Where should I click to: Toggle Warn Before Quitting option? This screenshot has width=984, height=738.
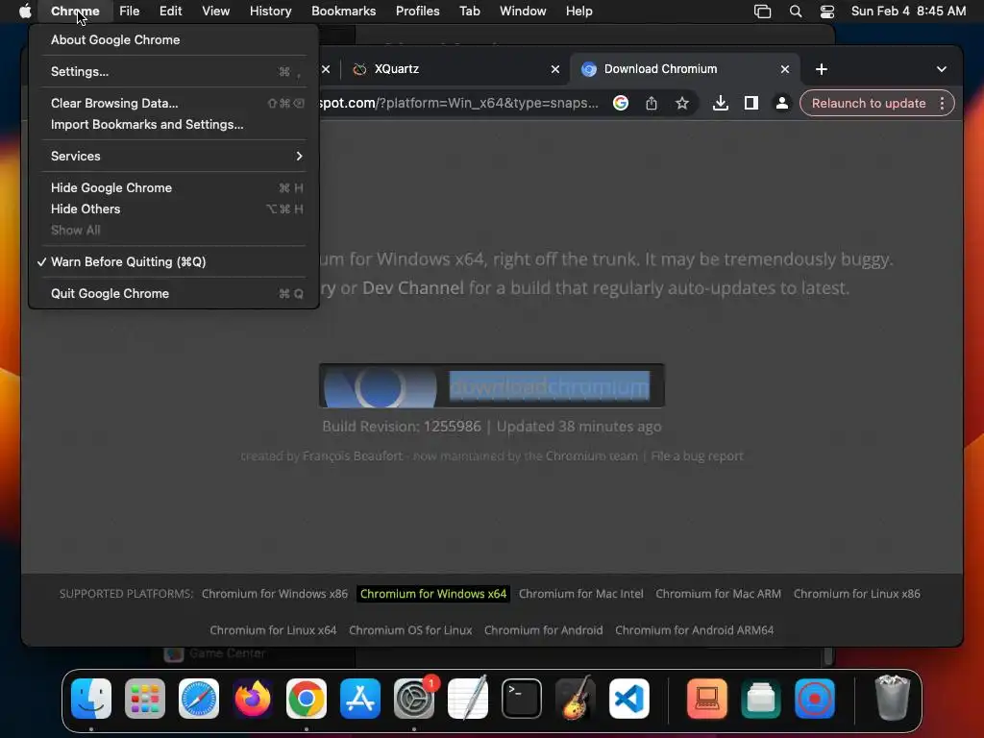pyautogui.click(x=173, y=261)
